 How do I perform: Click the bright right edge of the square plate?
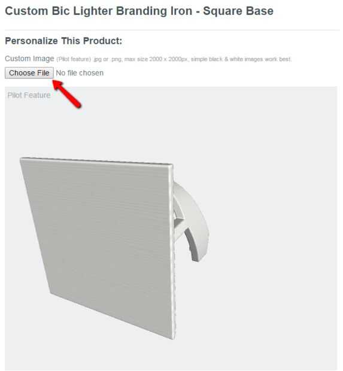[x=173, y=252]
